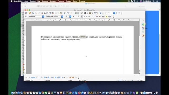The height and width of the screenshot is (95, 169).
Task: Click the Save document floppy icon
Action: pyautogui.click(x=33, y=13)
